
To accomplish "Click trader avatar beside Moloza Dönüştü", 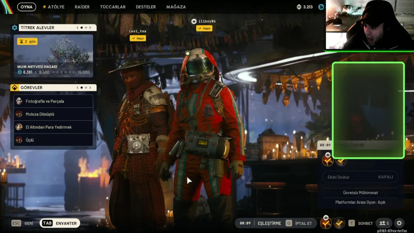I will (x=19, y=114).
